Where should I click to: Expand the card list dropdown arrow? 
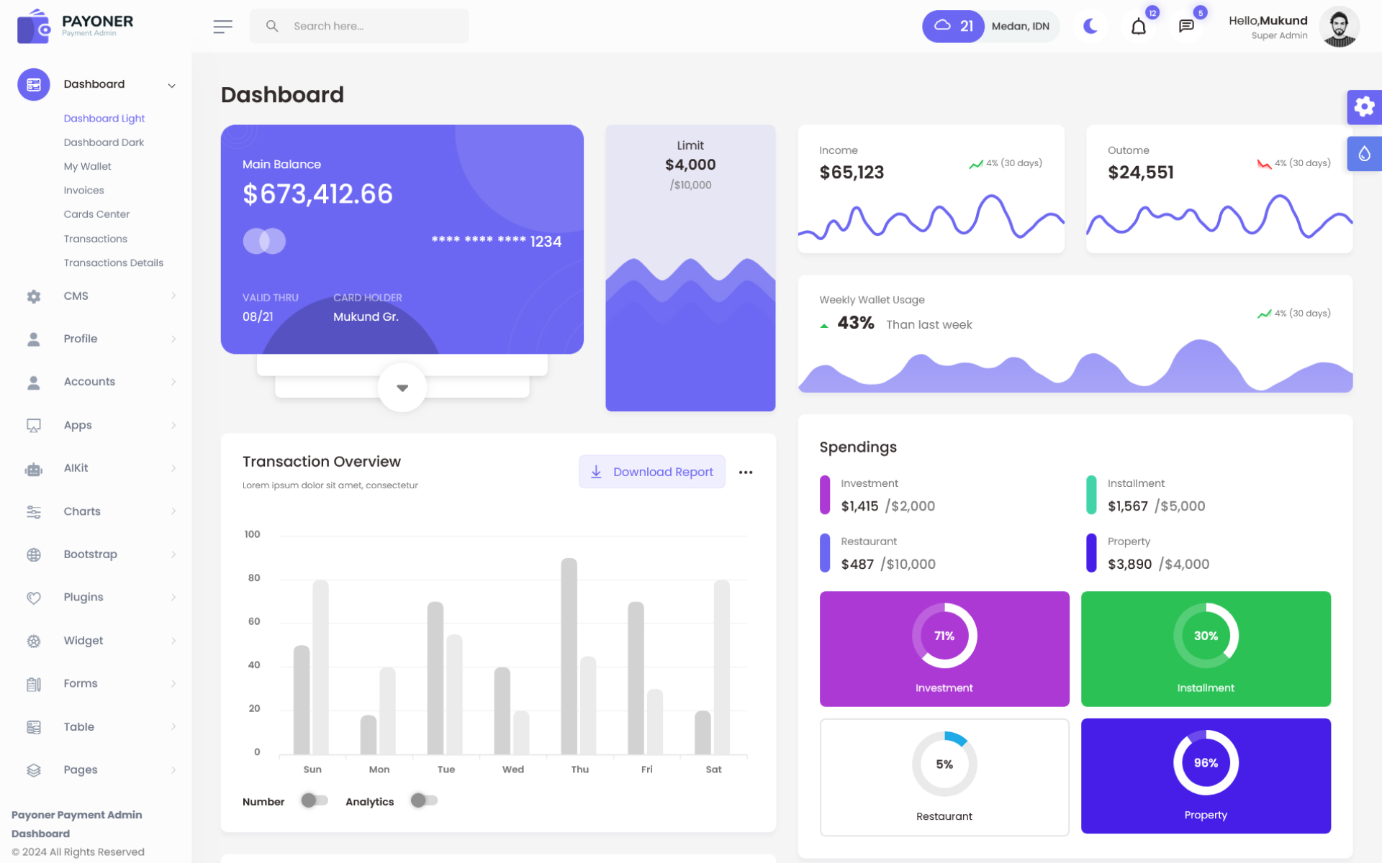402,388
